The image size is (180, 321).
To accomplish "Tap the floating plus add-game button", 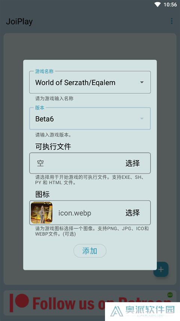I will pyautogui.click(x=161, y=269).
